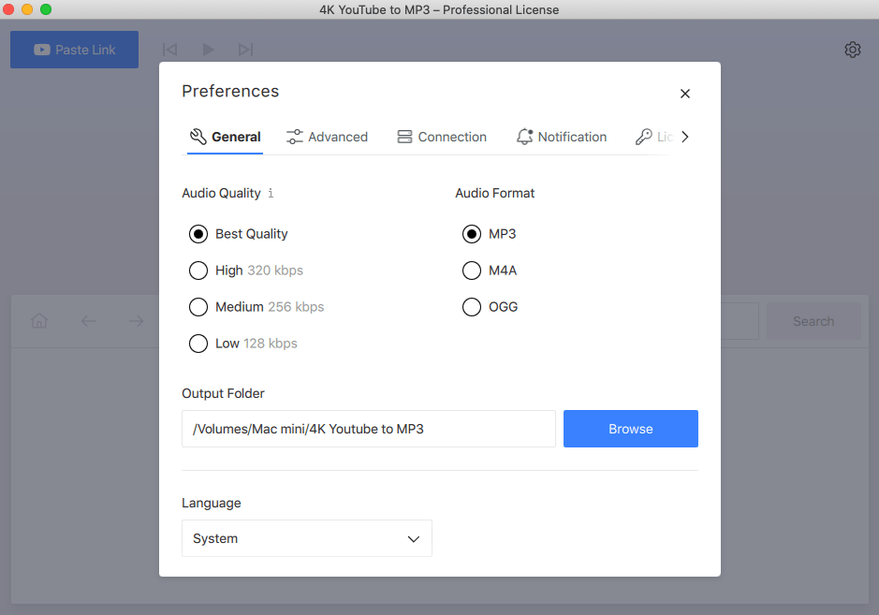Screen dimensions: 879x615
Task: Open the Notification tab
Action: (561, 137)
